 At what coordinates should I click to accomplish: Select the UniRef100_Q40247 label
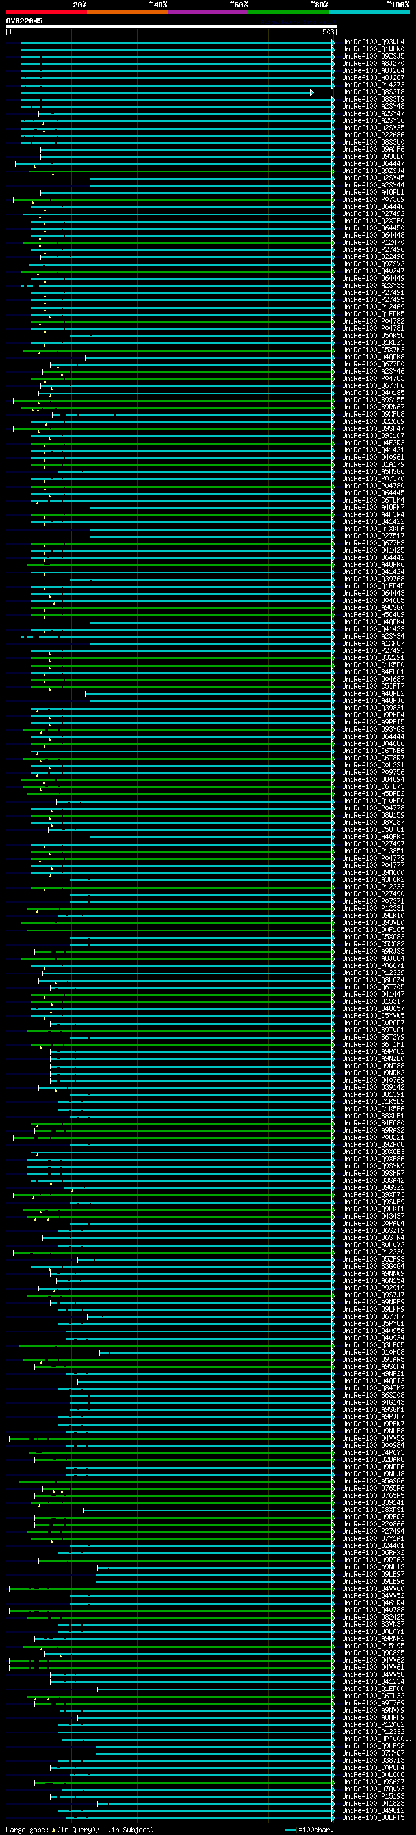click(372, 271)
